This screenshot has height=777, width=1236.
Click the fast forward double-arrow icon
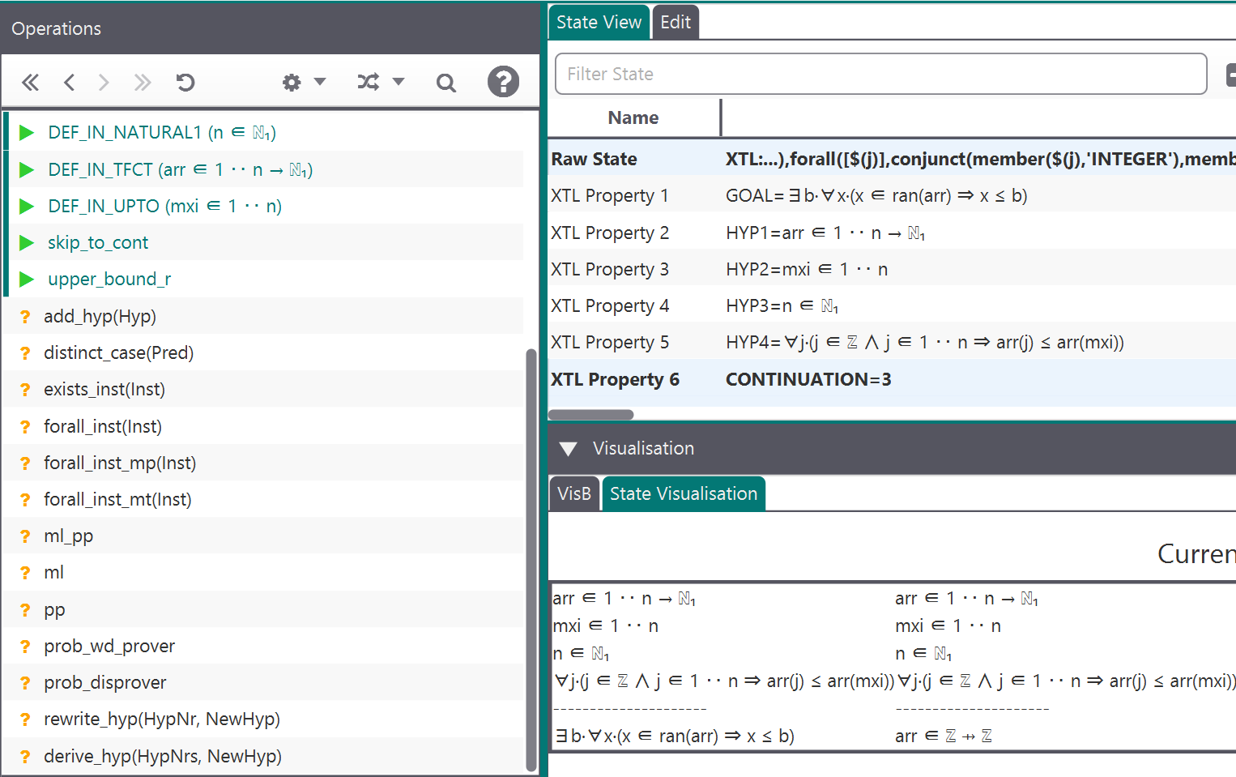point(143,83)
